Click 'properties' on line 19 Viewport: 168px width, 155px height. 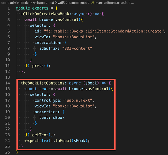[46, 112]
